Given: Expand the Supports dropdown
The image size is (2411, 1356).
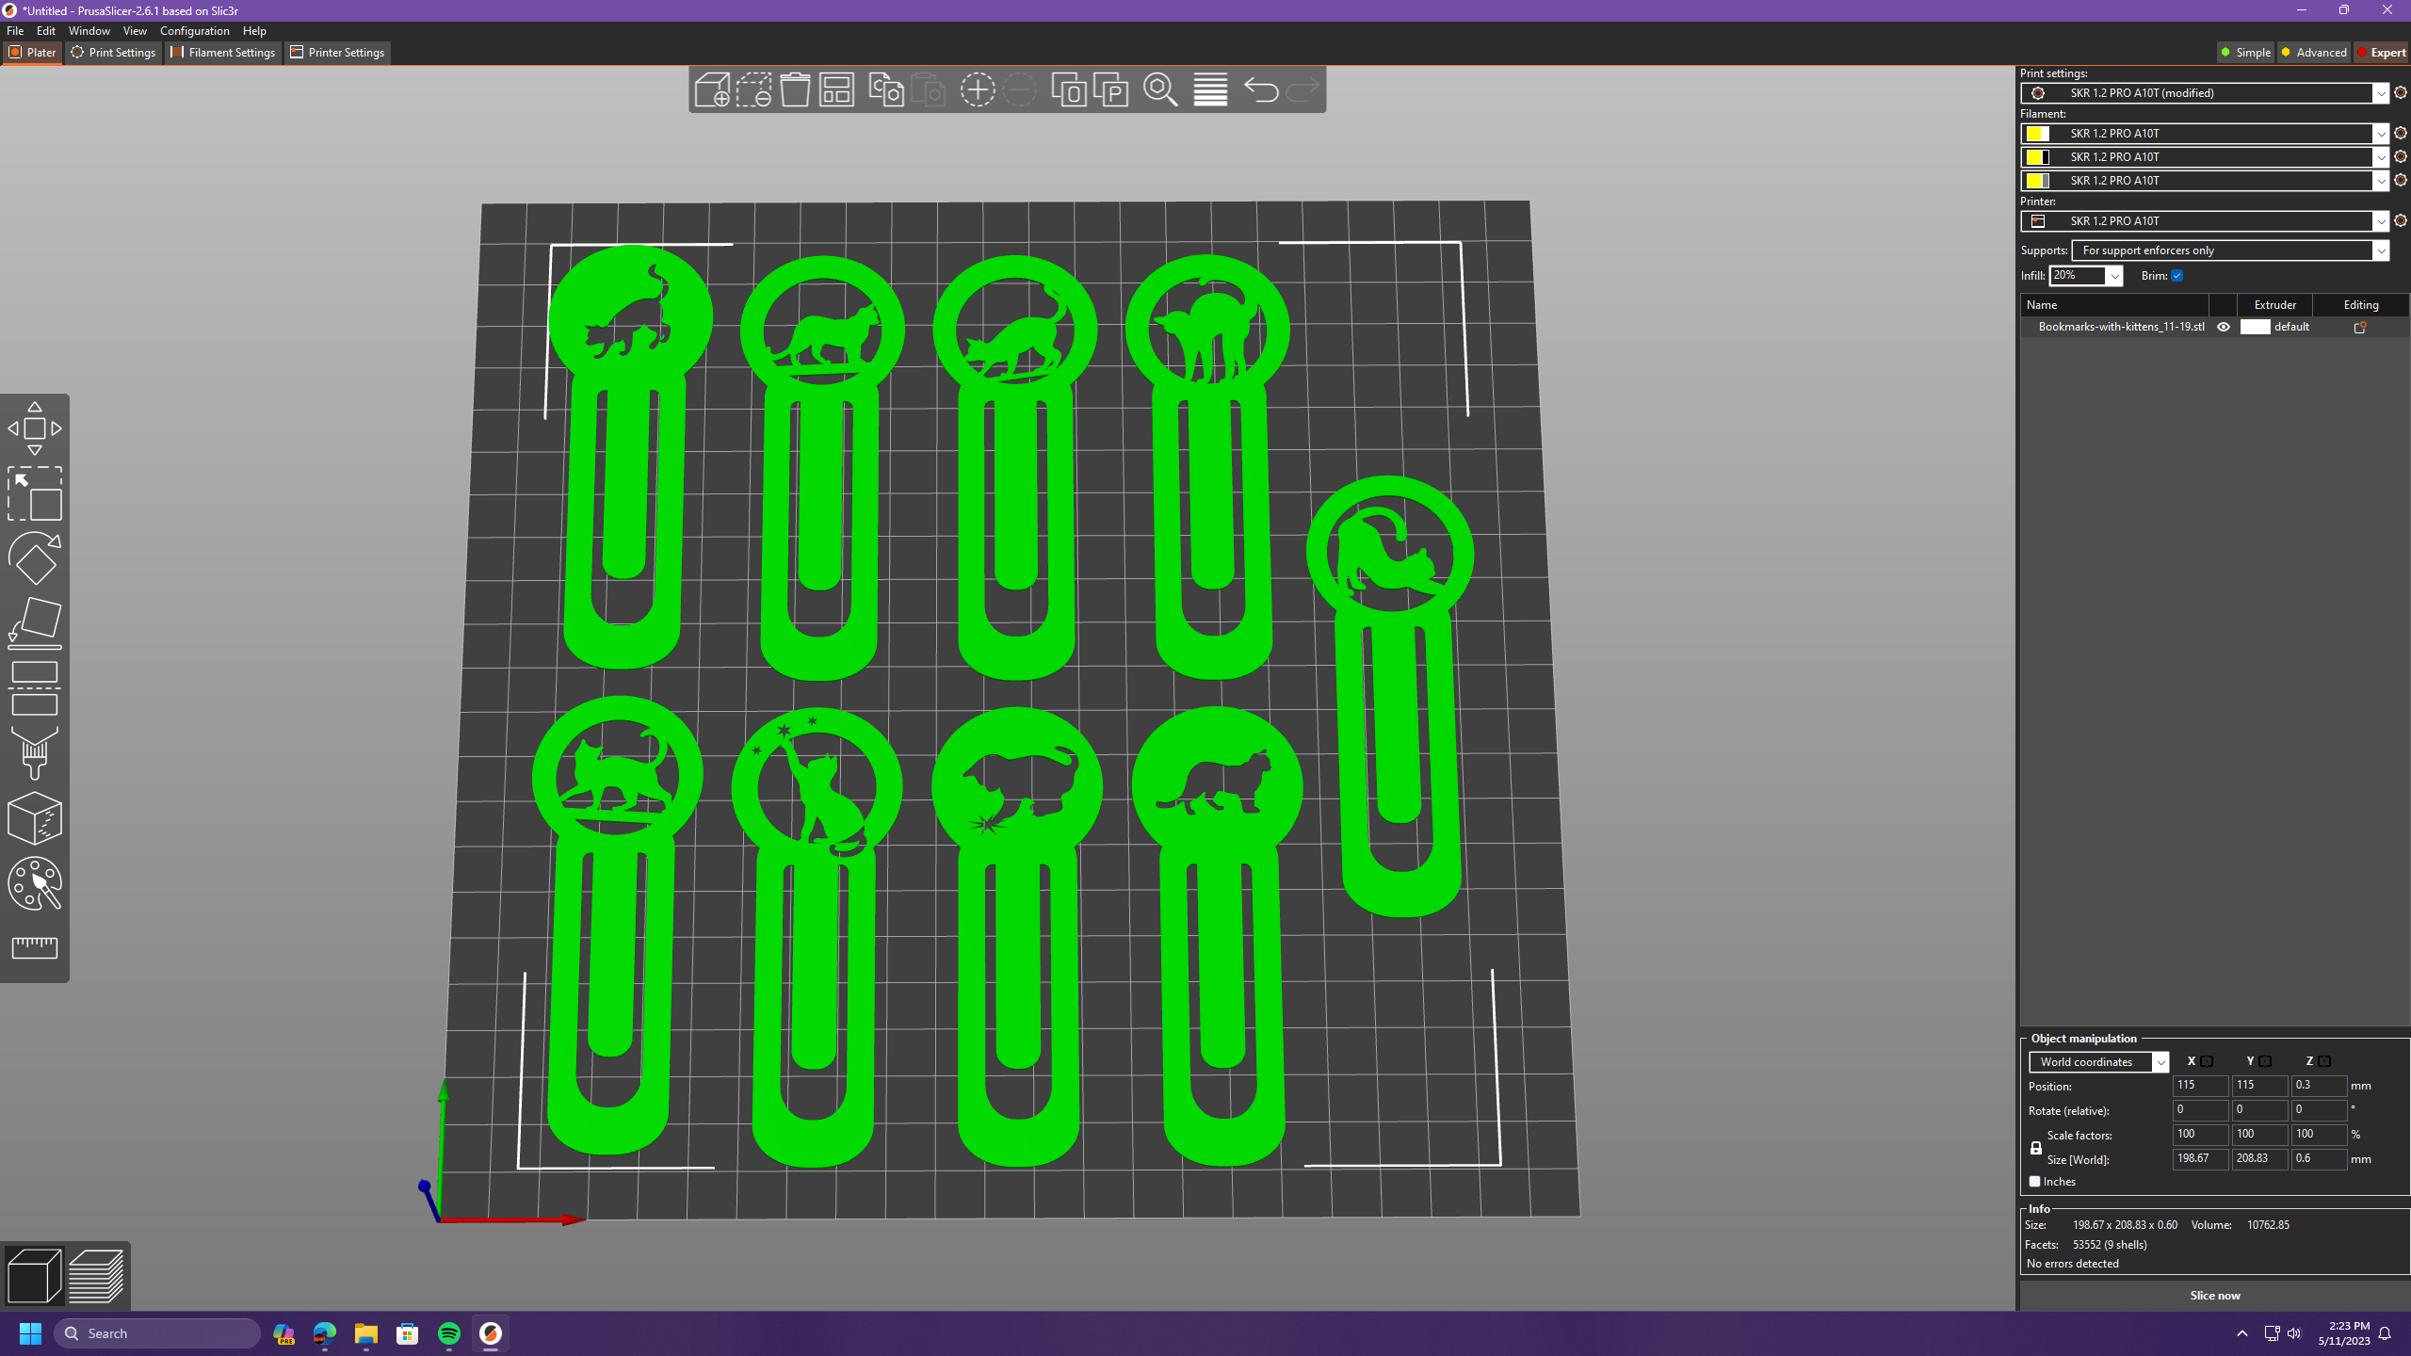Looking at the screenshot, I should pos(2380,250).
